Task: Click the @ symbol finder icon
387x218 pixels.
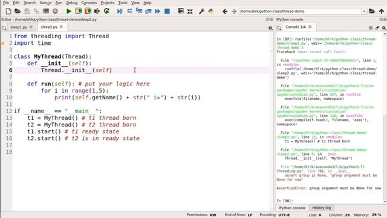Action: [x=55, y=11]
